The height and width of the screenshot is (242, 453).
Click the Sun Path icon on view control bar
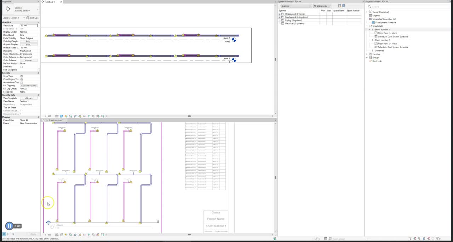pos(66,116)
